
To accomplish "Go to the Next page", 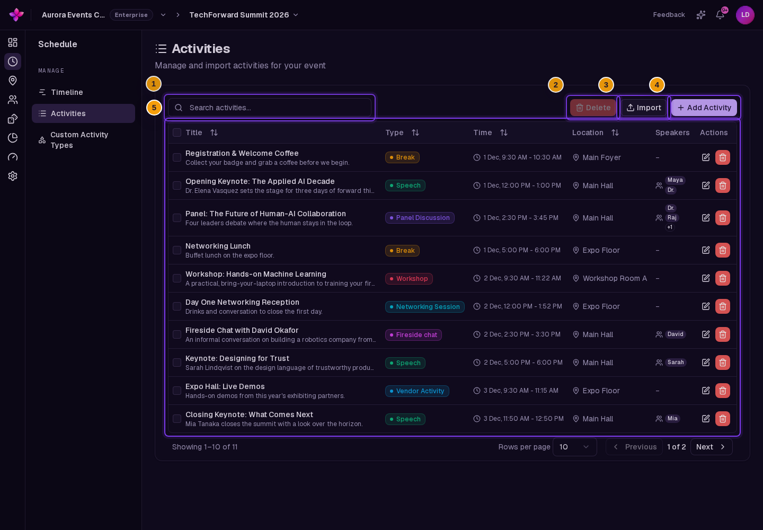I will (x=712, y=447).
